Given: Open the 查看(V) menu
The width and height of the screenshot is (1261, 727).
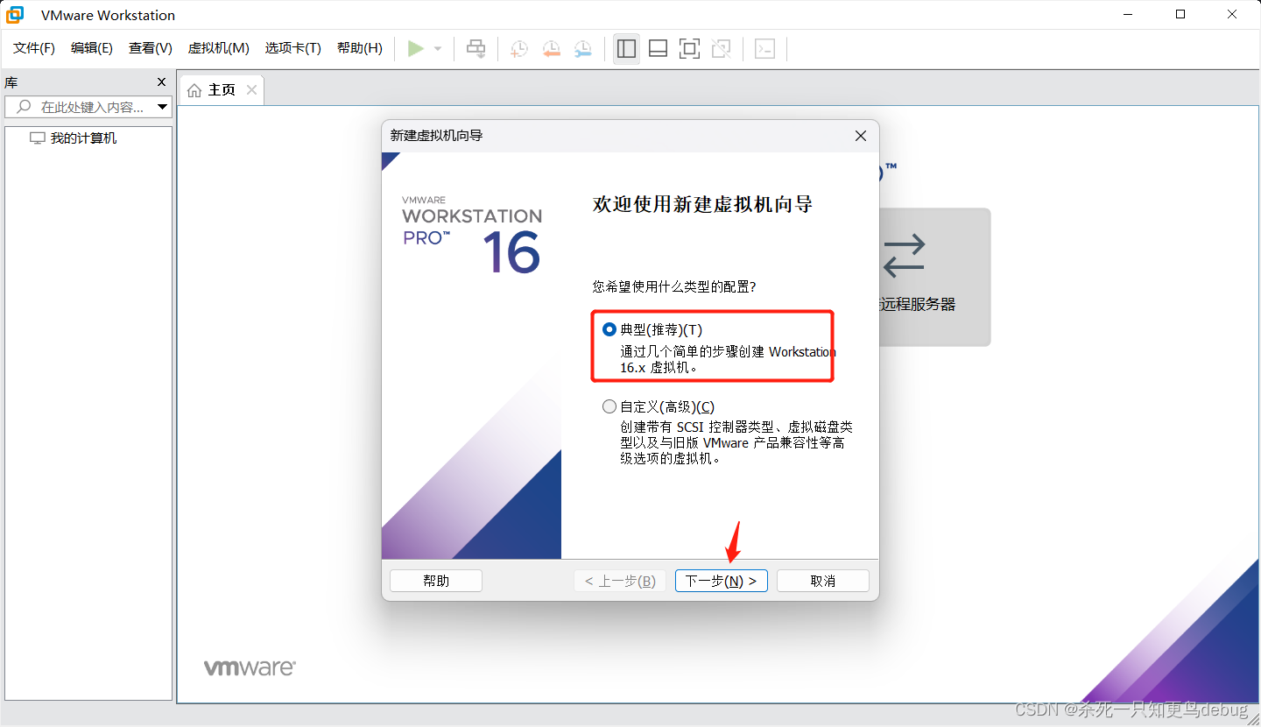Looking at the screenshot, I should 151,48.
